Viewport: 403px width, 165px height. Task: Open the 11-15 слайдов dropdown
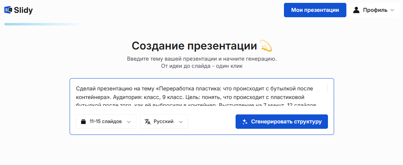106,122
